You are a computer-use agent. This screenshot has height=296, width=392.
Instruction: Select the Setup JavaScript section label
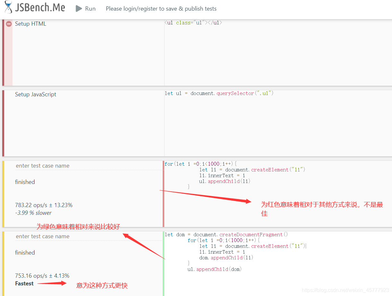tap(36, 94)
